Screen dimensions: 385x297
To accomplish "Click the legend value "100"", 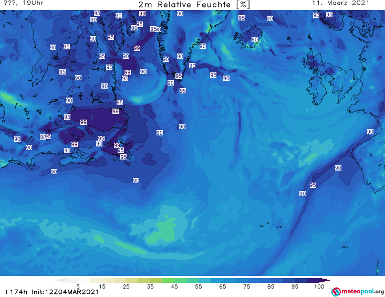I will click(319, 287).
